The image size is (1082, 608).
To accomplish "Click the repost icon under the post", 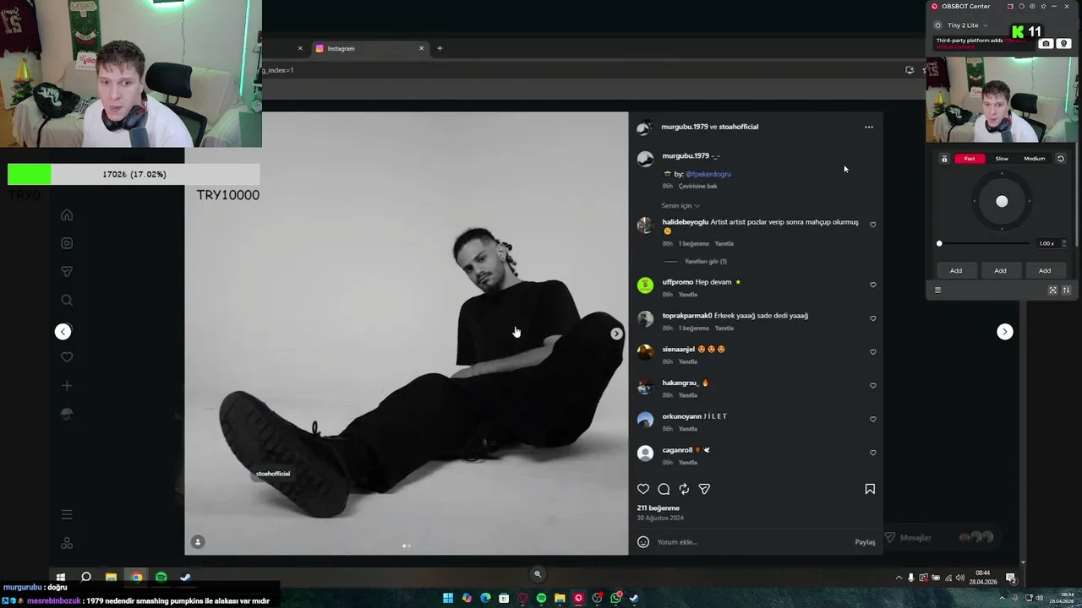I will [684, 489].
